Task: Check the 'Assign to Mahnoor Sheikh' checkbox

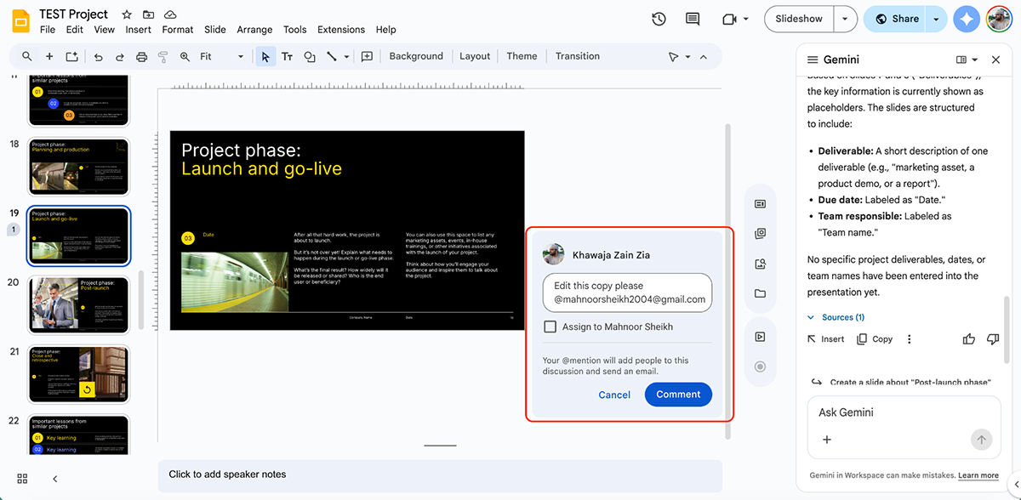Action: pyautogui.click(x=549, y=327)
